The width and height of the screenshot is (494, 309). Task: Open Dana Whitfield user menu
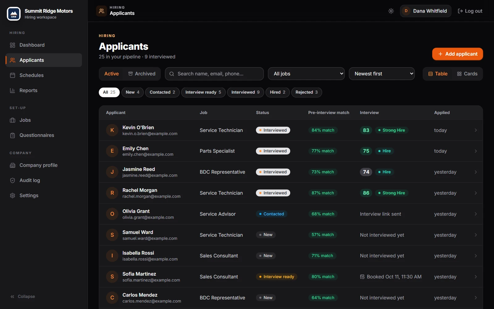point(425,11)
